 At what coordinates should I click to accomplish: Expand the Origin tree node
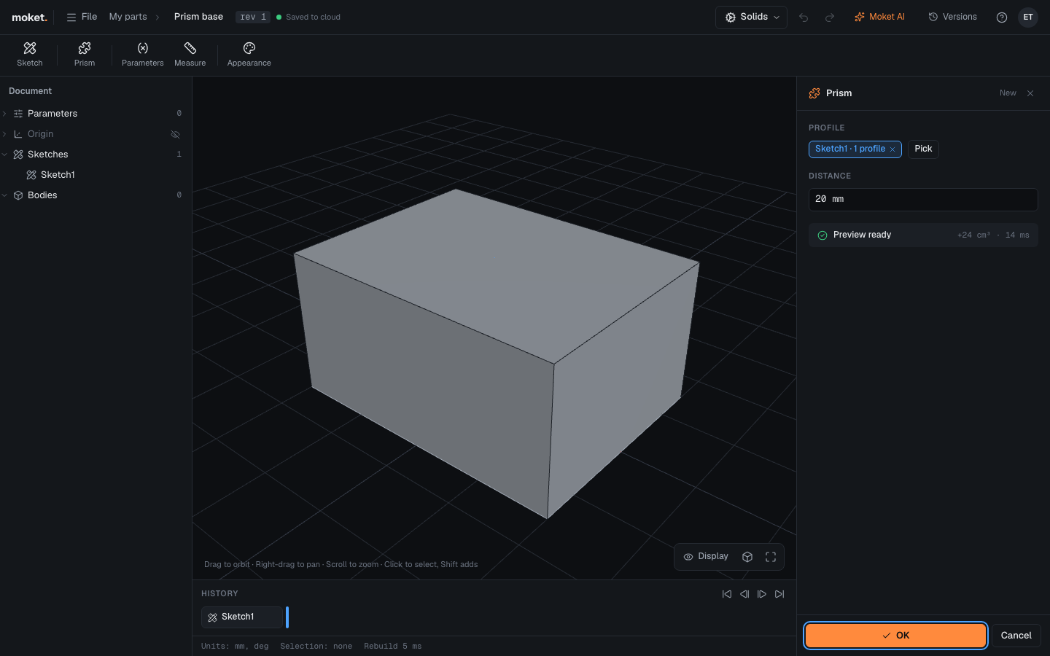(5, 134)
